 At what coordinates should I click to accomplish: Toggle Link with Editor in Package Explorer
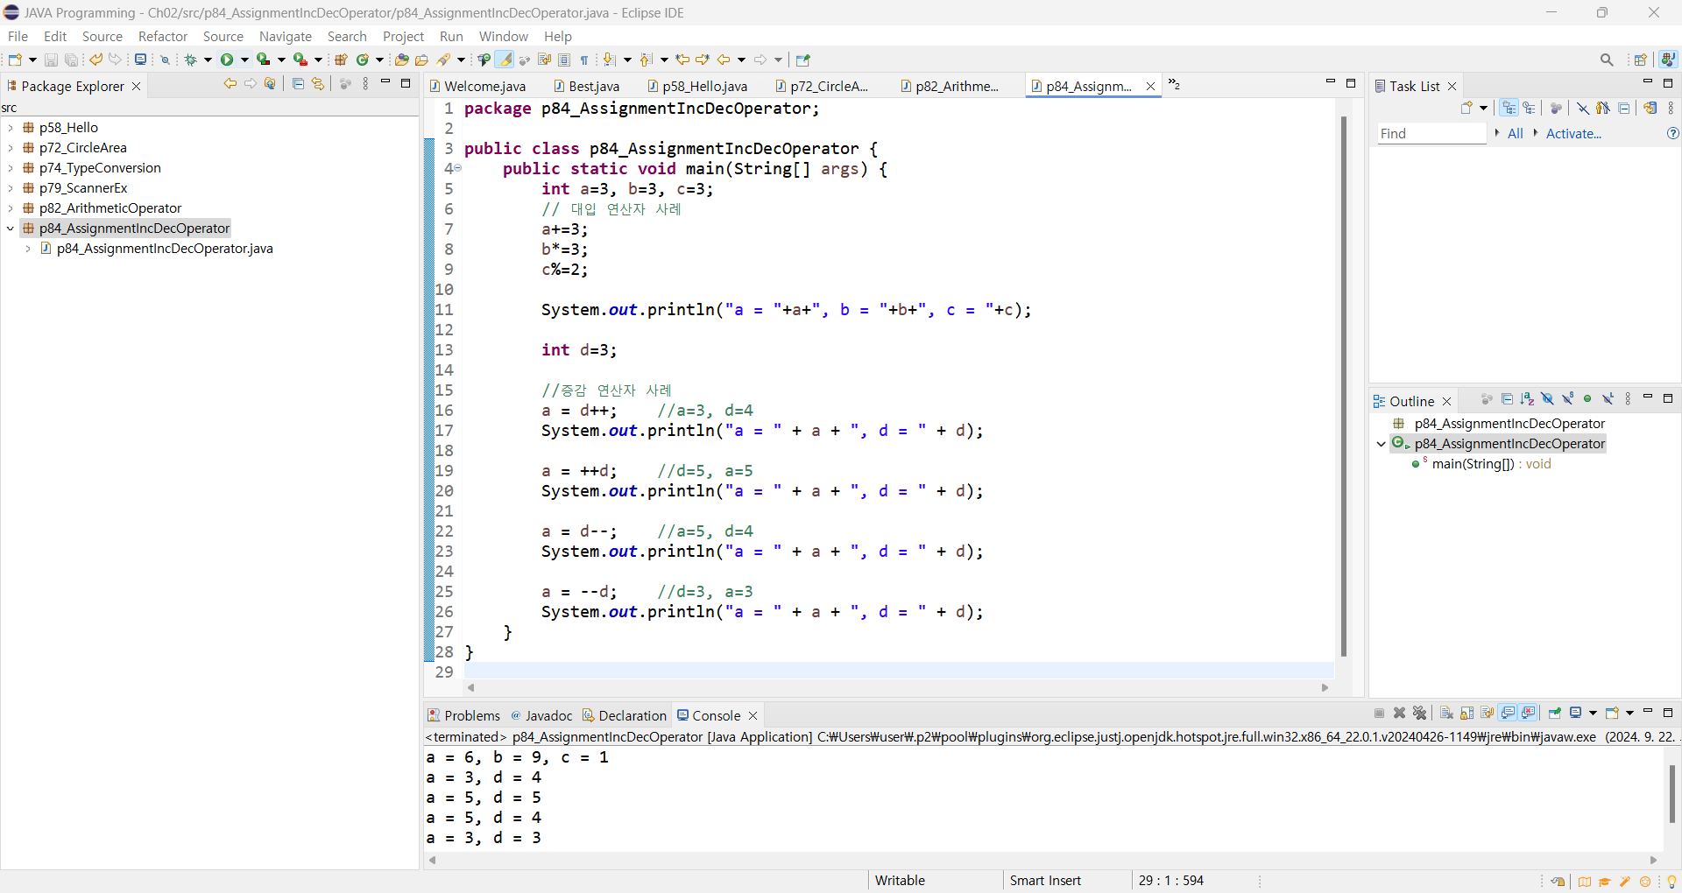(318, 84)
